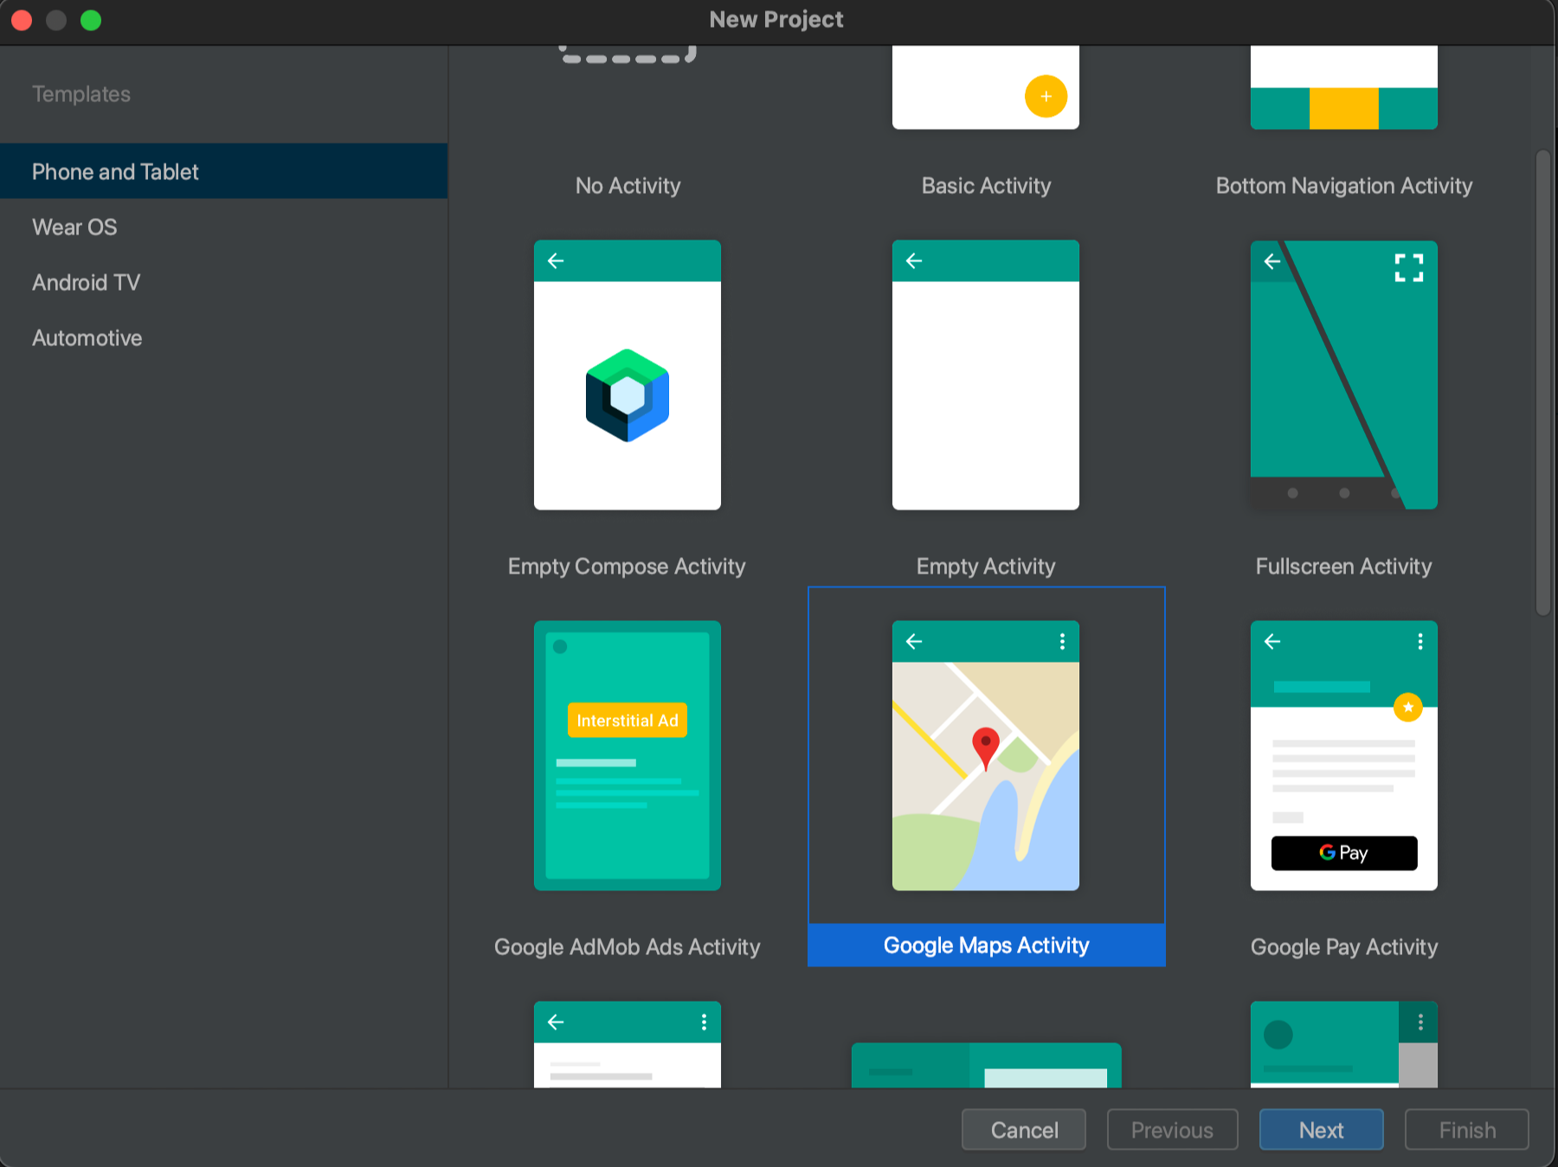Open the Wear OS template category
The image size is (1558, 1167).
click(223, 227)
